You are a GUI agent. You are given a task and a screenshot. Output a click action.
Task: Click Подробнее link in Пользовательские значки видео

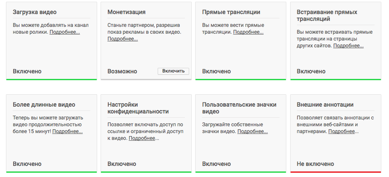coord(252,131)
